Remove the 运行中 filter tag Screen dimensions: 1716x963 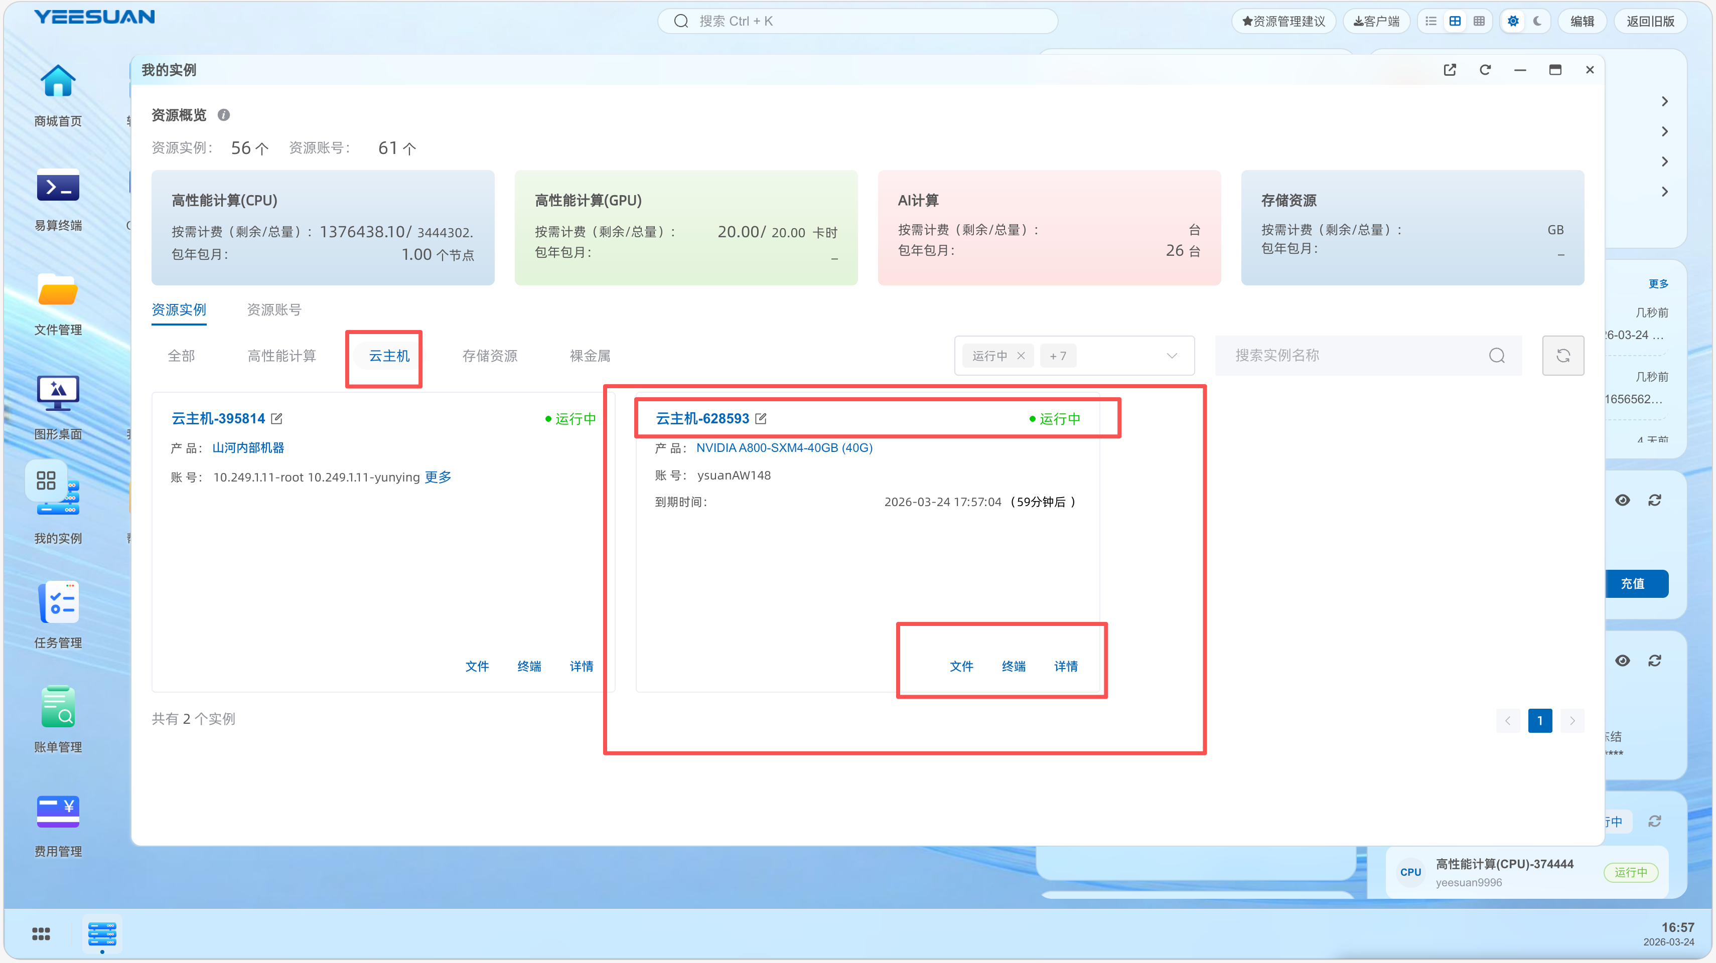1021,356
